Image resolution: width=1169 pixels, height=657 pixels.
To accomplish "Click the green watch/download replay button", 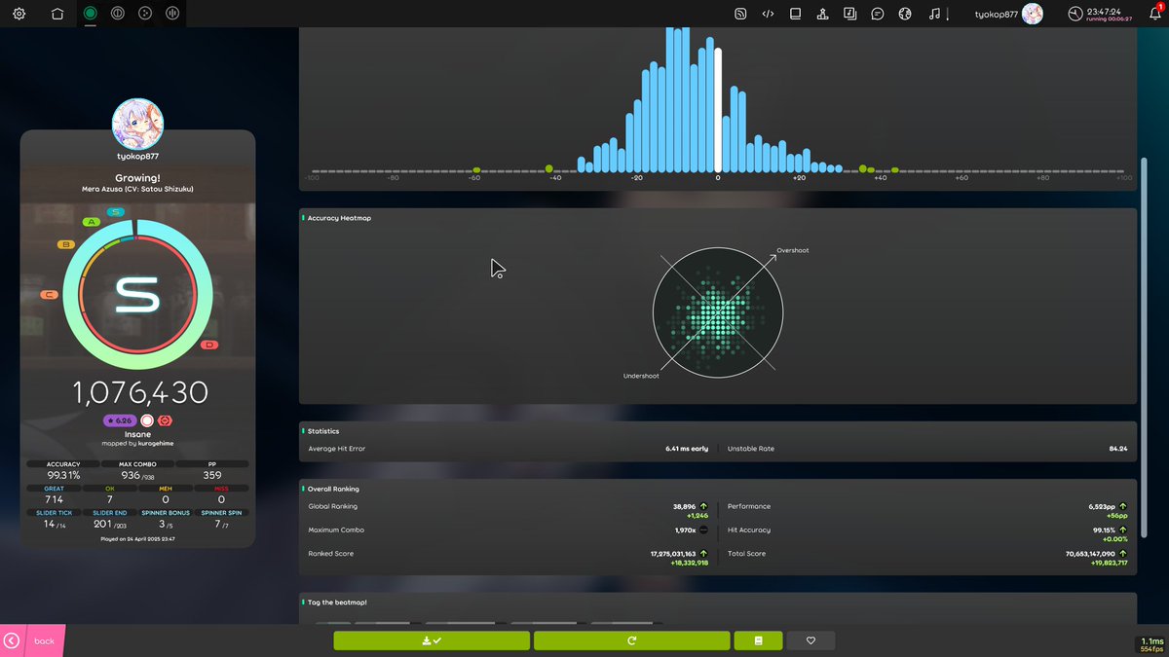I will pyautogui.click(x=432, y=640).
